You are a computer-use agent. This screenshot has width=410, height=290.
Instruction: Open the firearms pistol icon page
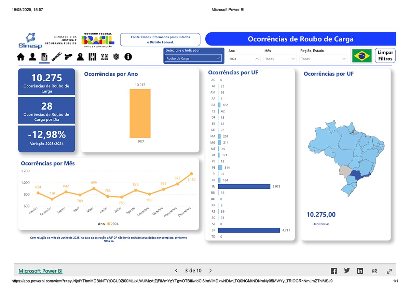tap(69, 56)
